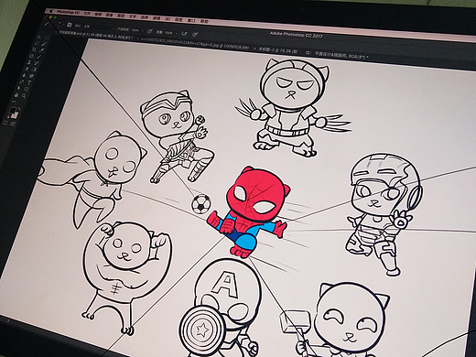Select the Move tool
The height and width of the screenshot is (357, 476).
click(38, 37)
